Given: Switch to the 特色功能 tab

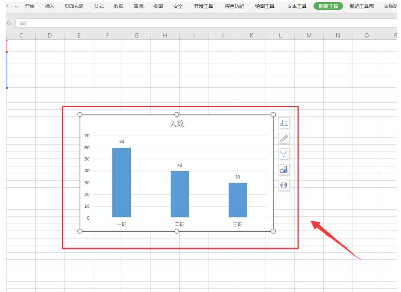Looking at the screenshot, I should (234, 6).
